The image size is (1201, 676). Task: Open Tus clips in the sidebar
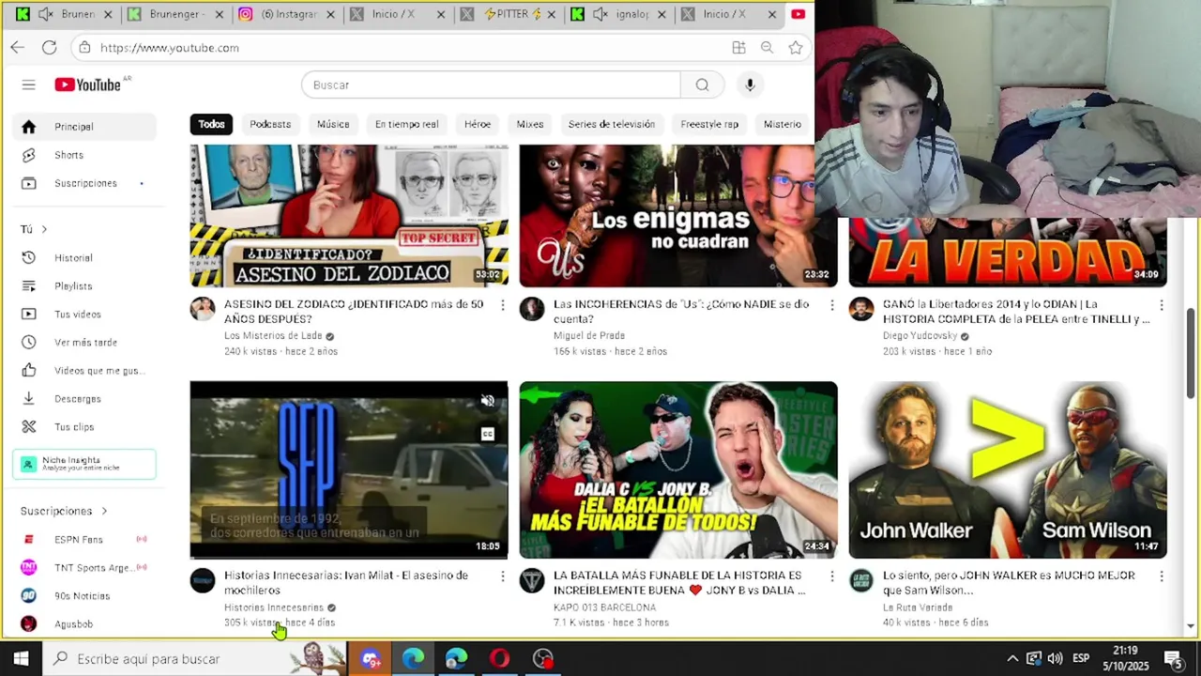[x=84, y=426]
